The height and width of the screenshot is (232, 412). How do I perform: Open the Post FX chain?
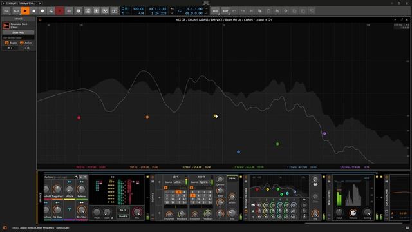[x=123, y=217]
